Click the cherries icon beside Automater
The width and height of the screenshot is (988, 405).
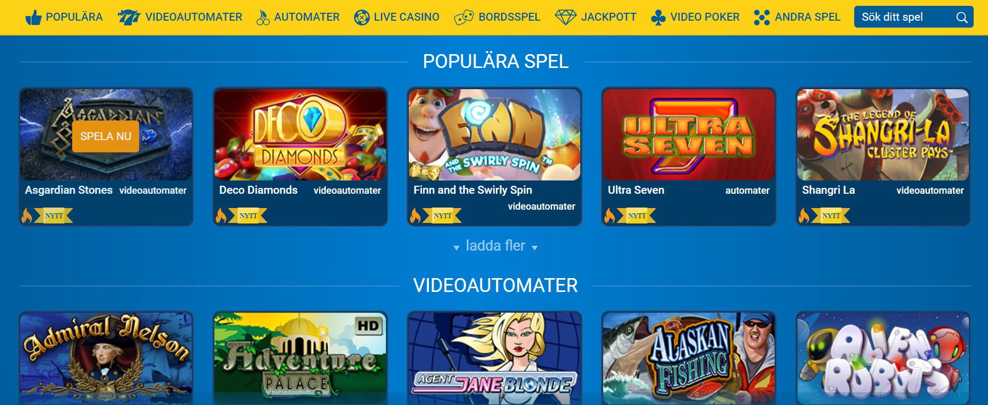(263, 18)
